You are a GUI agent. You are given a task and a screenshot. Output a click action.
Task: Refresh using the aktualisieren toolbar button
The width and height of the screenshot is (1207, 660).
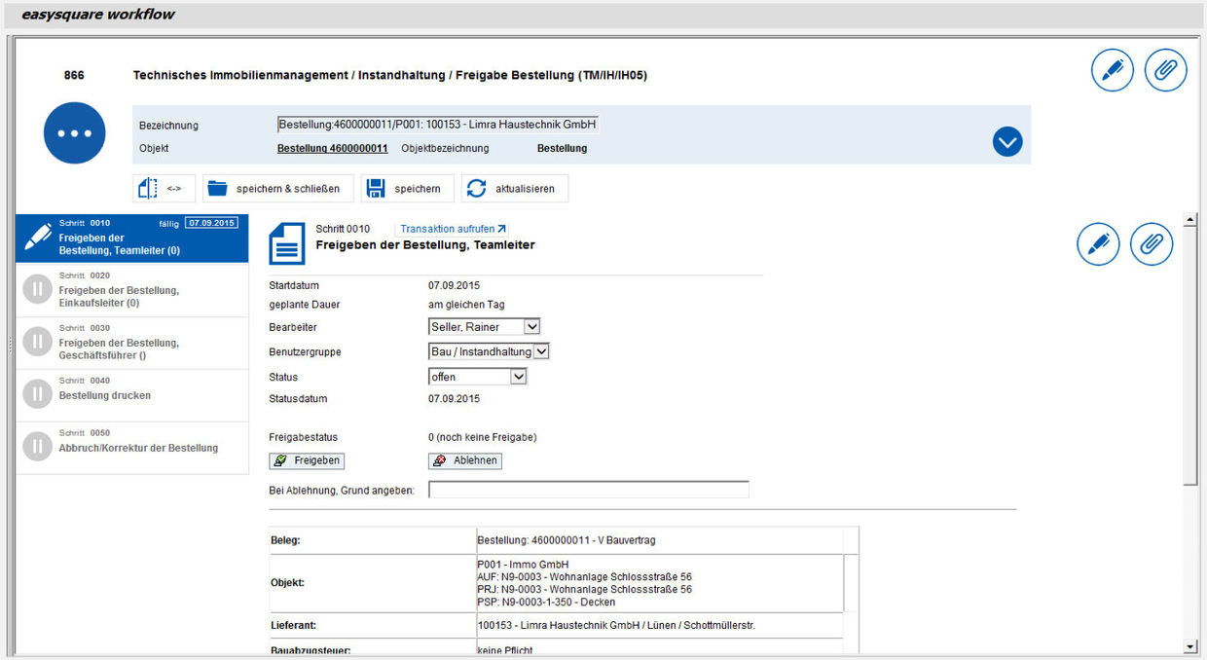click(x=515, y=187)
